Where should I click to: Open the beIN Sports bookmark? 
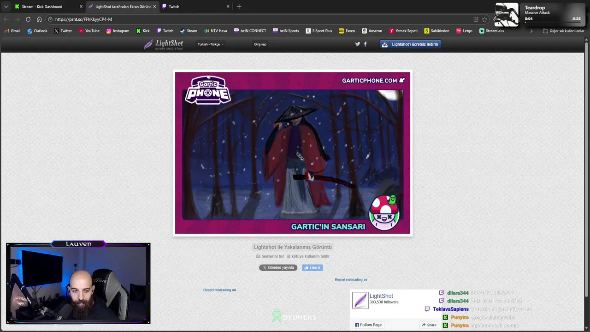pyautogui.click(x=286, y=31)
